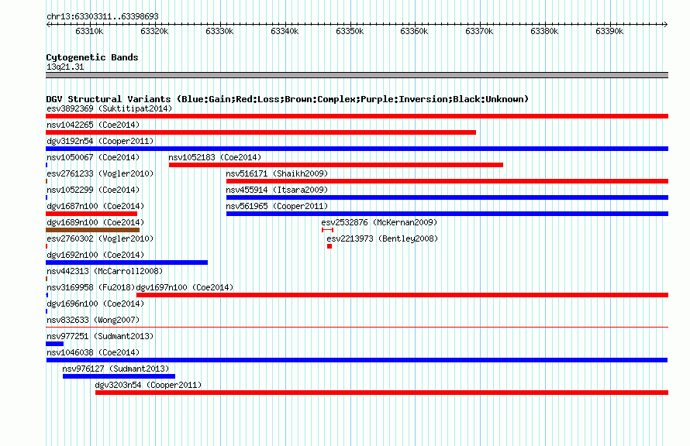The image size is (690, 446).
Task: Open the nsv516171 (Shaikh2009) variant
Action: pyautogui.click(x=277, y=173)
